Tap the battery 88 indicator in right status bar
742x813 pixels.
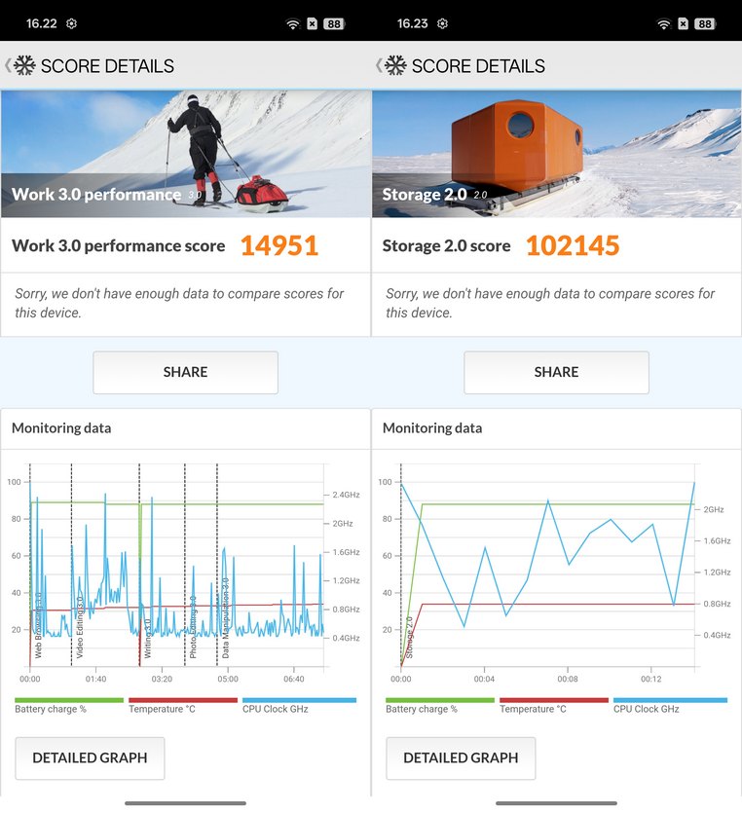(705, 23)
